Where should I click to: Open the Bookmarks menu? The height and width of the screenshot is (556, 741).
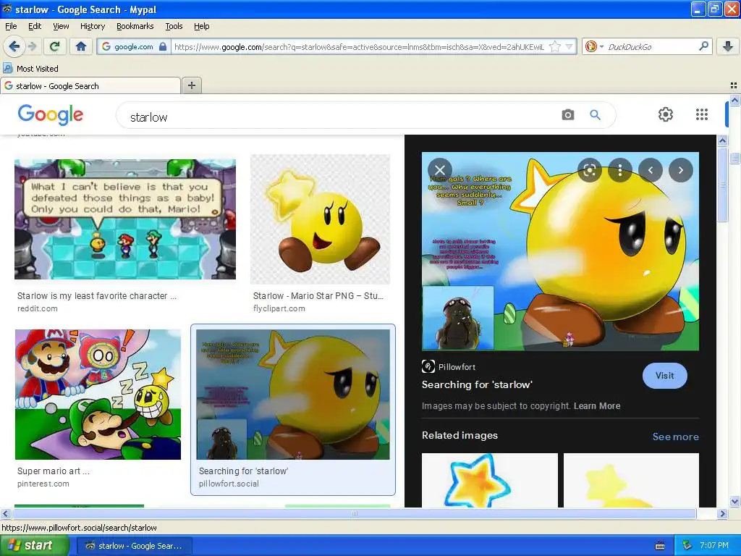[x=135, y=26]
